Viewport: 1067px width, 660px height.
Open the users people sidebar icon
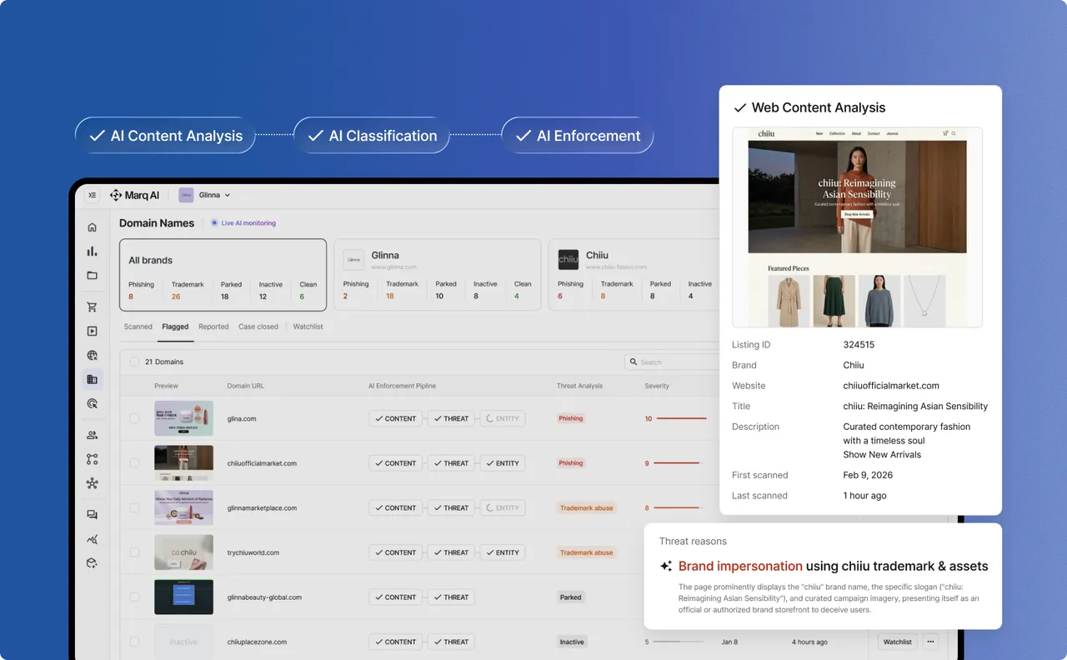(x=93, y=435)
